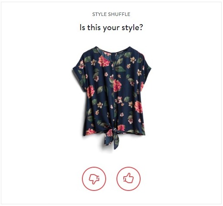
Task: Click the dangling tie ends below the knot
Action: pos(112,141)
